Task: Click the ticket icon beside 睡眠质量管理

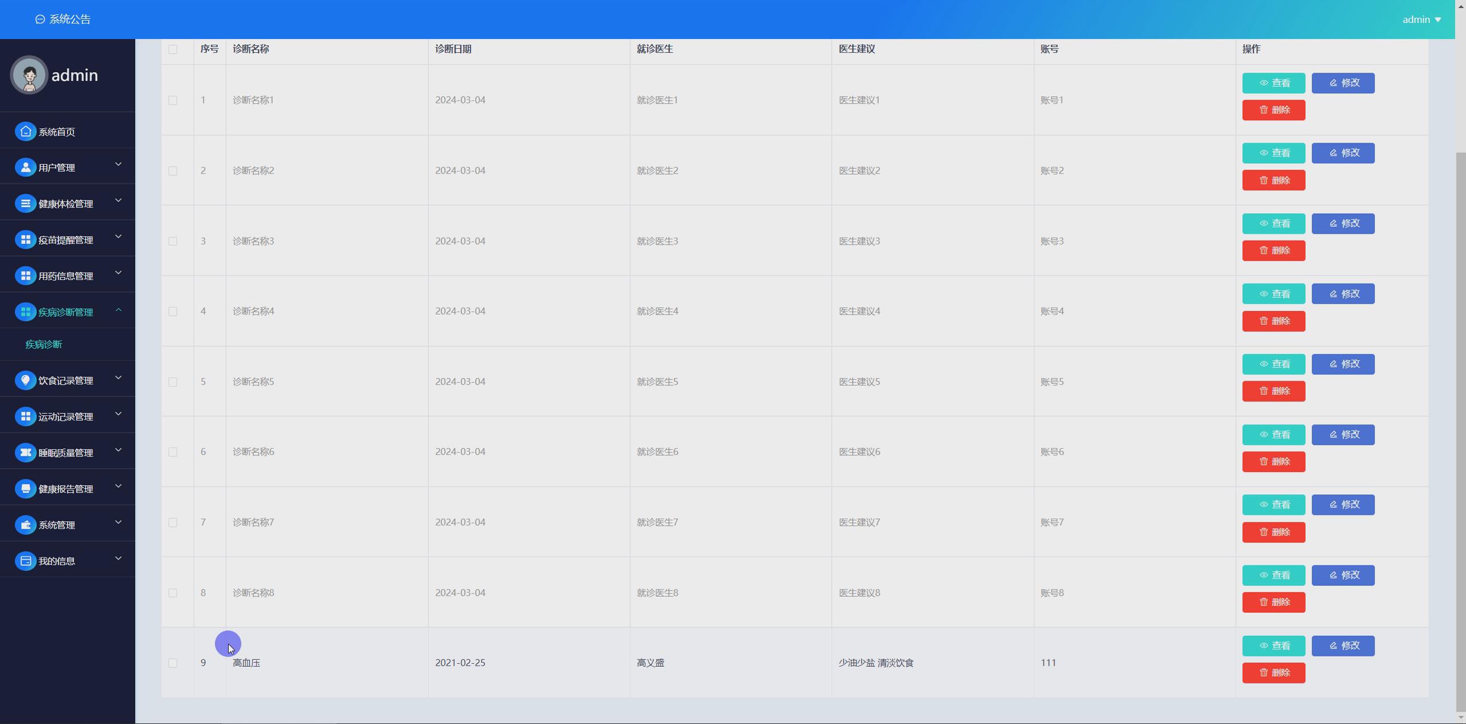Action: (x=25, y=453)
